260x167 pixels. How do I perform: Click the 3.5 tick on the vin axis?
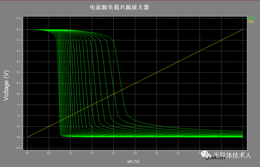(x=178, y=153)
